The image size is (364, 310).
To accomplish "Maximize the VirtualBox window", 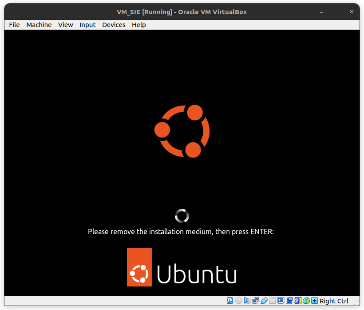I will pyautogui.click(x=336, y=12).
